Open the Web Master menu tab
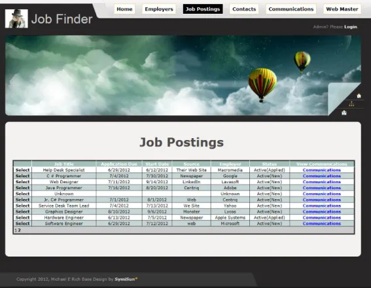 342,9
